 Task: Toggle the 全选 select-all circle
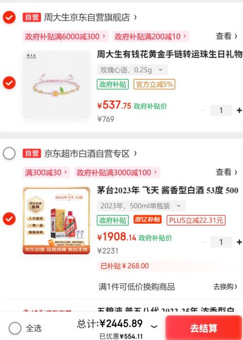(x=15, y=328)
